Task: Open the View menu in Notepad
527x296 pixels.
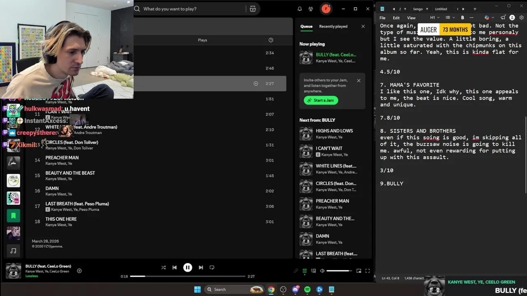Action: click(411, 18)
